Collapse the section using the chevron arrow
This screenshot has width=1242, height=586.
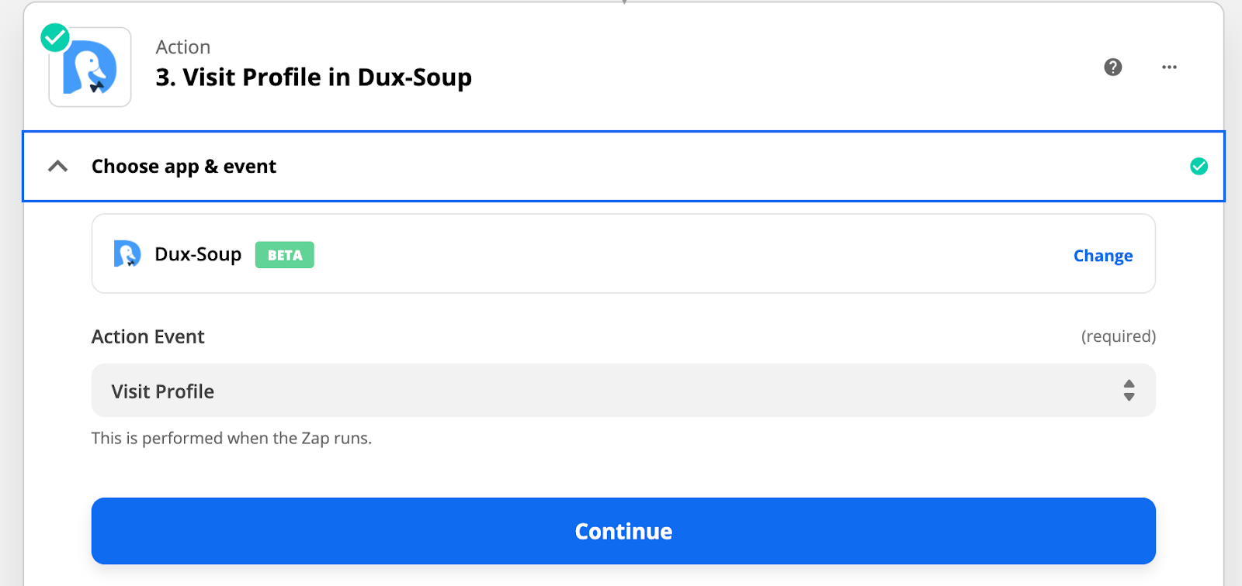[x=58, y=167]
